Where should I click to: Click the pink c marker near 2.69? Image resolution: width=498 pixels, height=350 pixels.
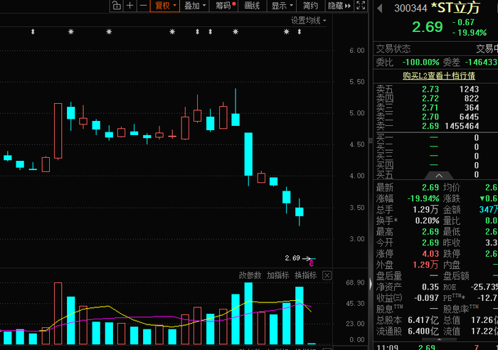[x=312, y=264]
